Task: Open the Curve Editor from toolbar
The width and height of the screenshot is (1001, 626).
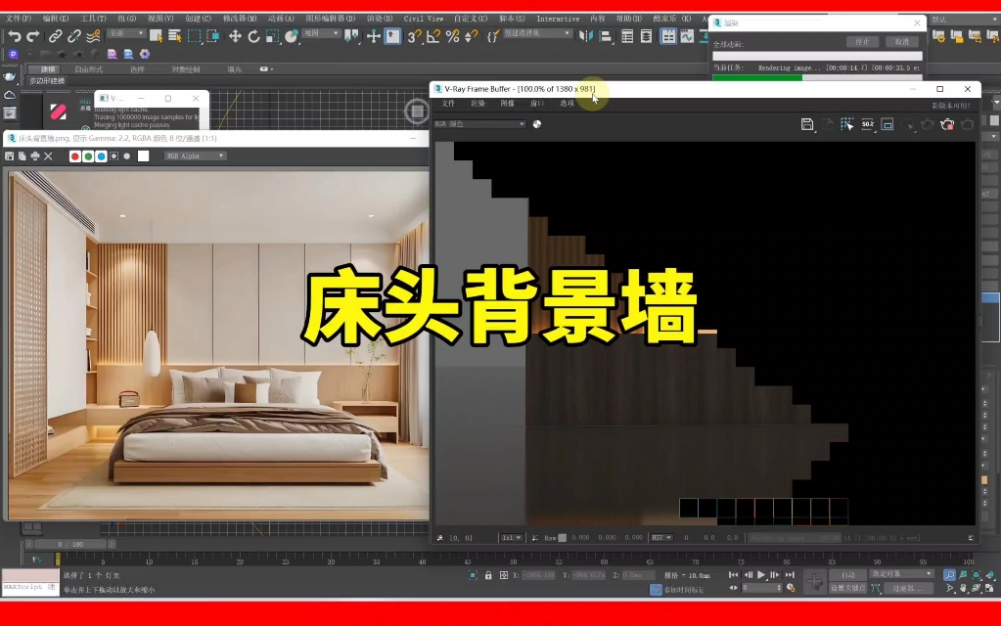Action: [x=687, y=36]
